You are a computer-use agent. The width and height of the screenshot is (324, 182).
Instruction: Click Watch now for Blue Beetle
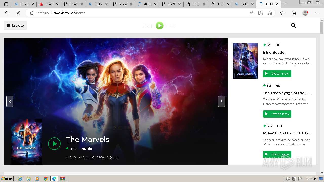pyautogui.click(x=277, y=74)
